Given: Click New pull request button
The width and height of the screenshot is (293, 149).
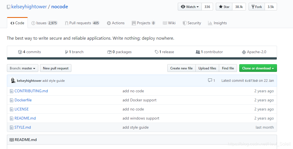Looking at the screenshot, I should tap(56, 68).
